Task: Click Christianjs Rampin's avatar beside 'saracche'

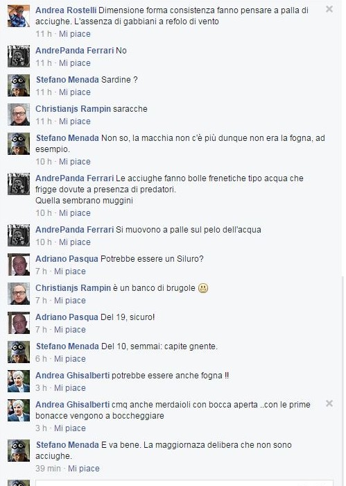Action: pos(19,115)
